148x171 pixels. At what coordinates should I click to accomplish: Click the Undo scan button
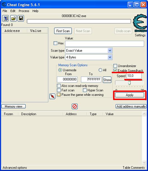123,31
